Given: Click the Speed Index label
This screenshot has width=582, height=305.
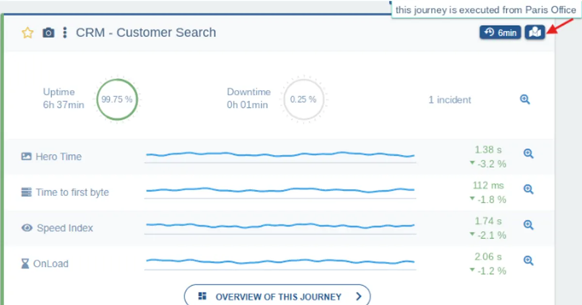Looking at the screenshot, I should click(65, 228).
